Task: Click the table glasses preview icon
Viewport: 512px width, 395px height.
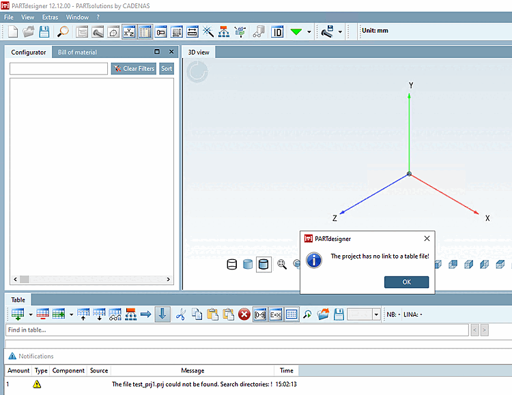Action: tap(115, 314)
